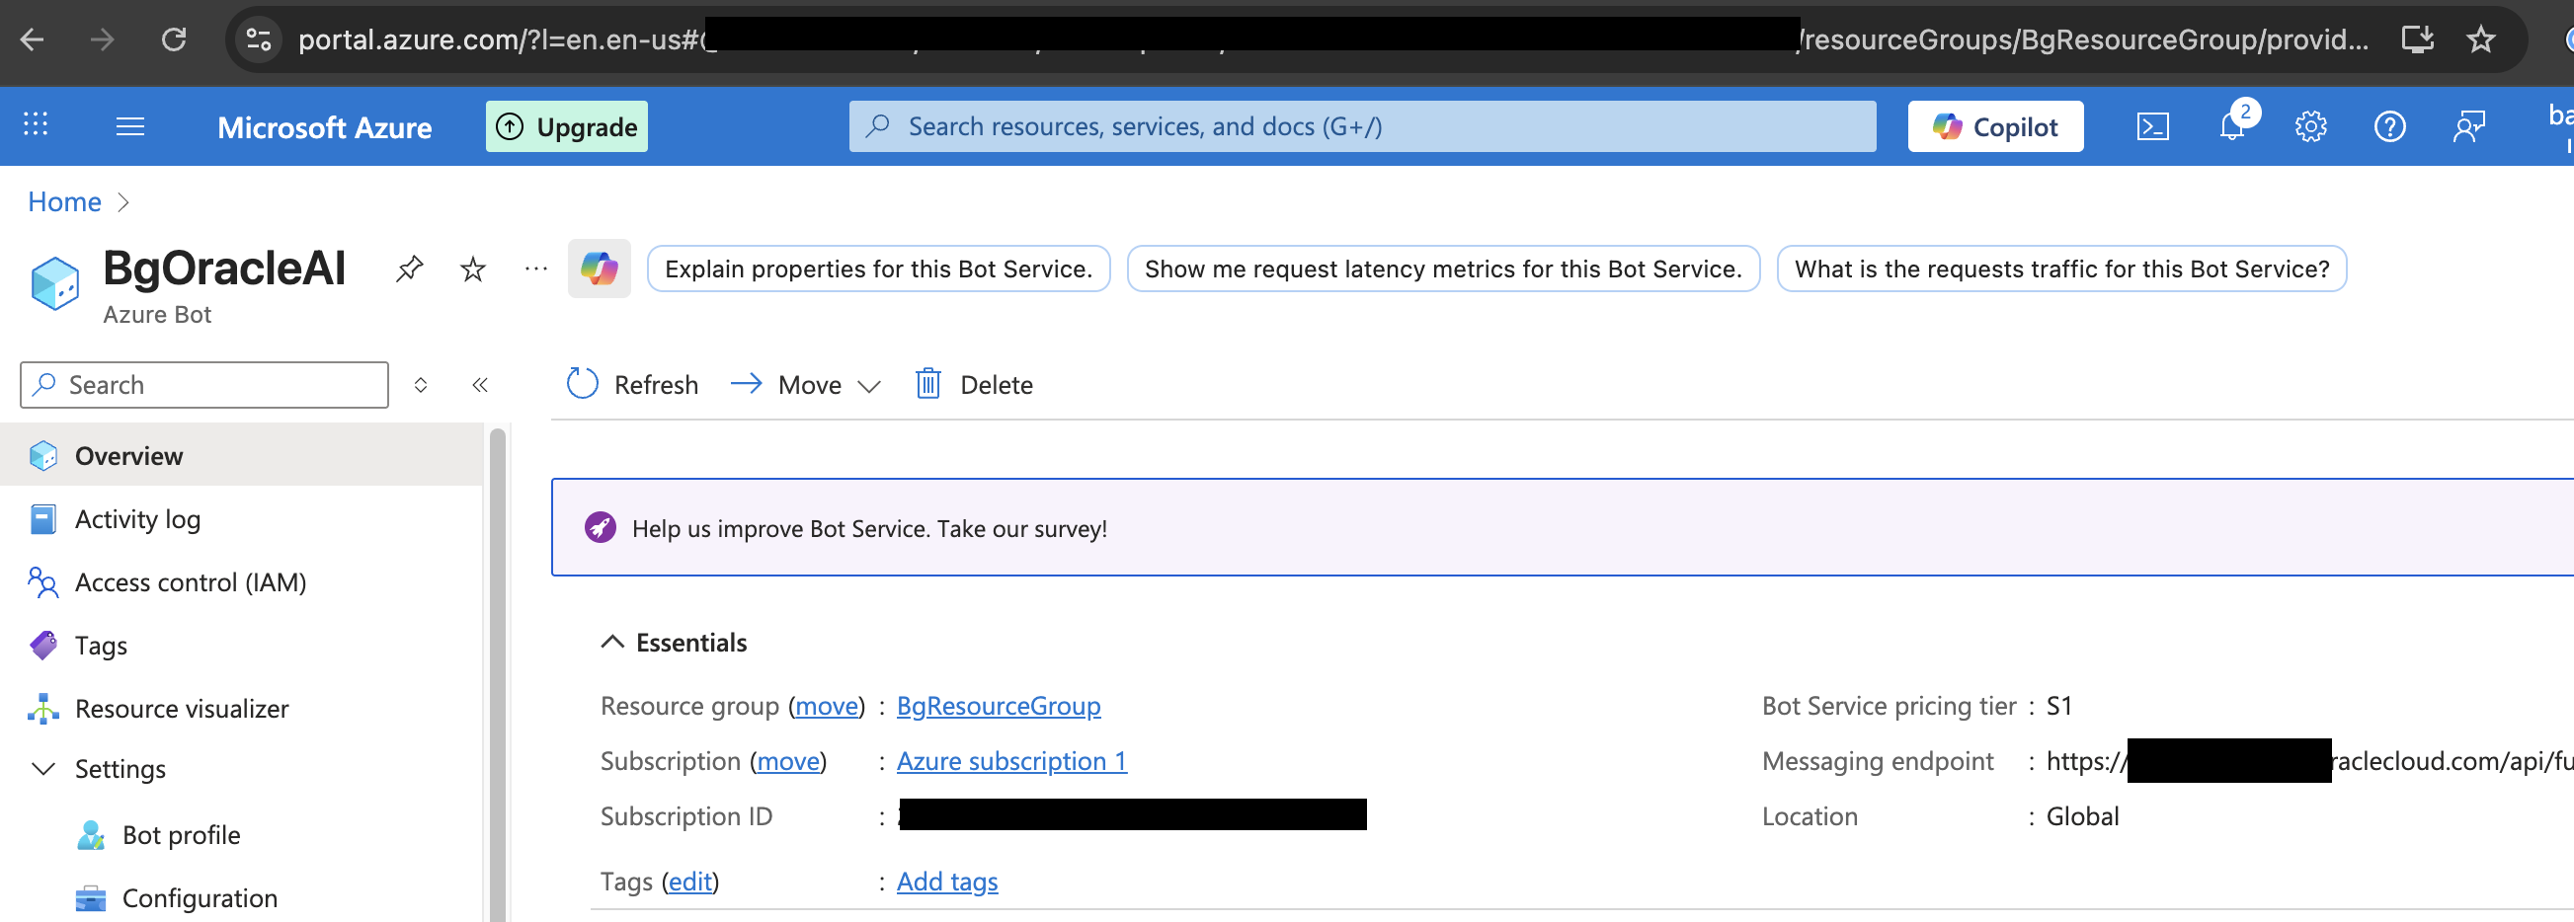Viewport: 2574px width, 922px height.
Task: Open the BgResourceGroup resource group
Action: (998, 705)
